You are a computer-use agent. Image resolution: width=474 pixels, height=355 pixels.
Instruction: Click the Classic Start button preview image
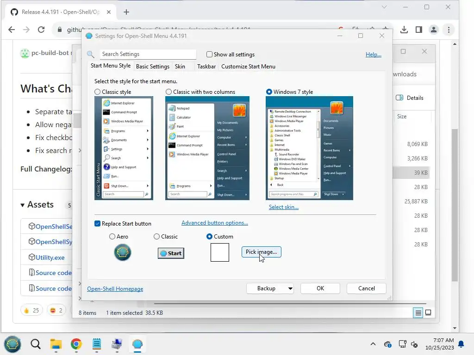coord(171,253)
